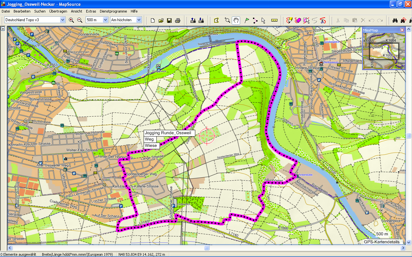Open the Bearbeiten menu
This screenshot has height=257, width=412.
22,11
